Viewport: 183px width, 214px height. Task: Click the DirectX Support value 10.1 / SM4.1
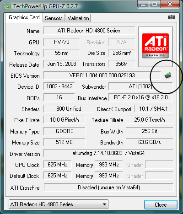[x=154, y=109]
